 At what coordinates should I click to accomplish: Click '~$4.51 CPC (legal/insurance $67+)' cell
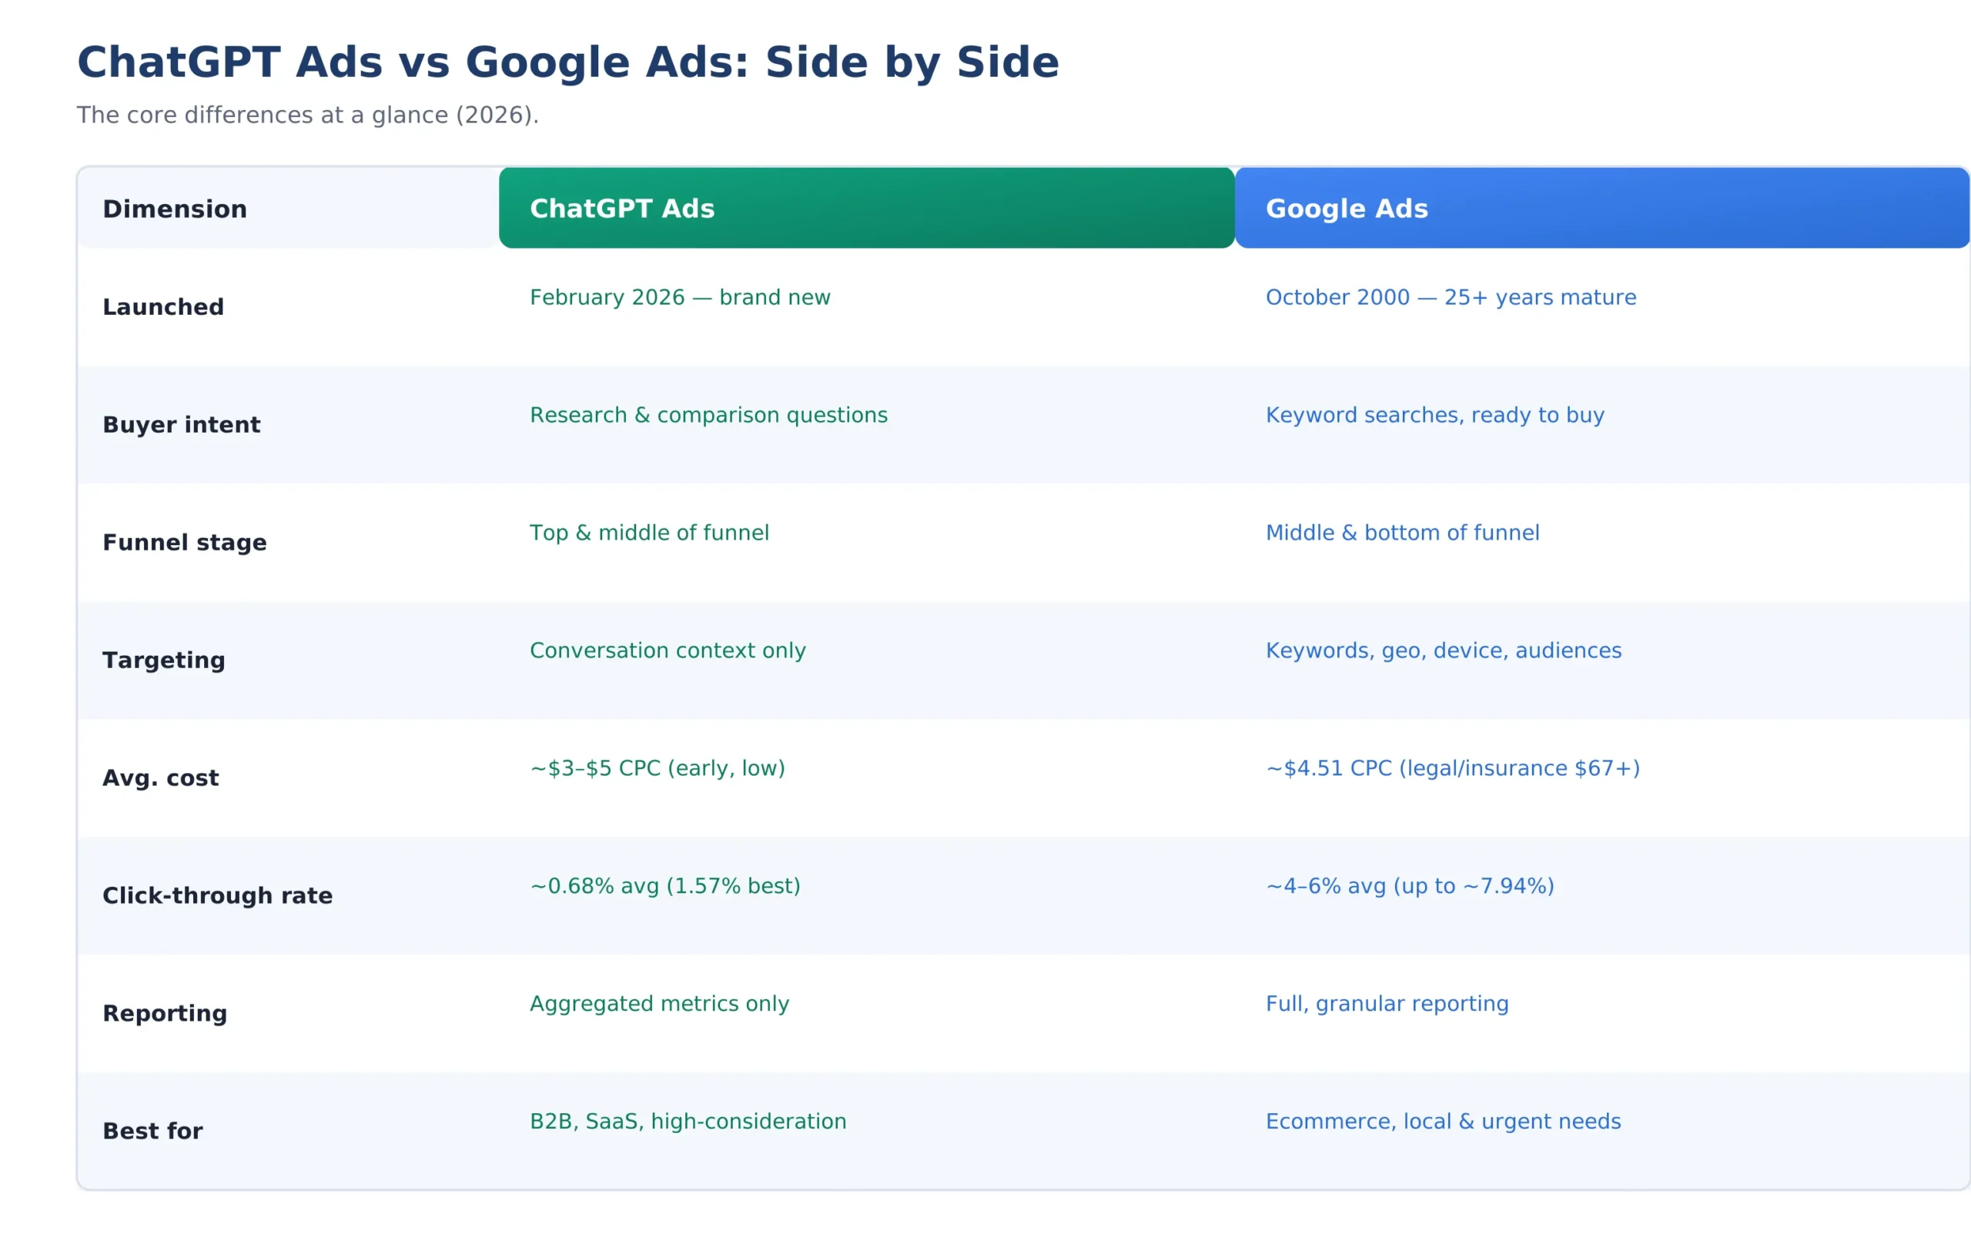coord(1452,768)
